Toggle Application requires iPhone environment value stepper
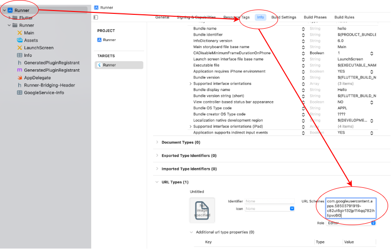 coord(371,72)
